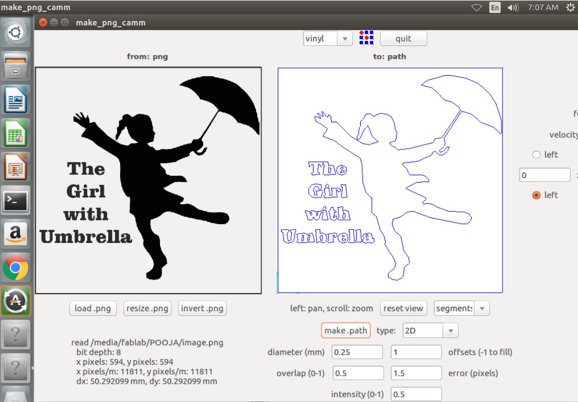578x402 pixels.
Task: Click the source png image preview
Action: 149,180
